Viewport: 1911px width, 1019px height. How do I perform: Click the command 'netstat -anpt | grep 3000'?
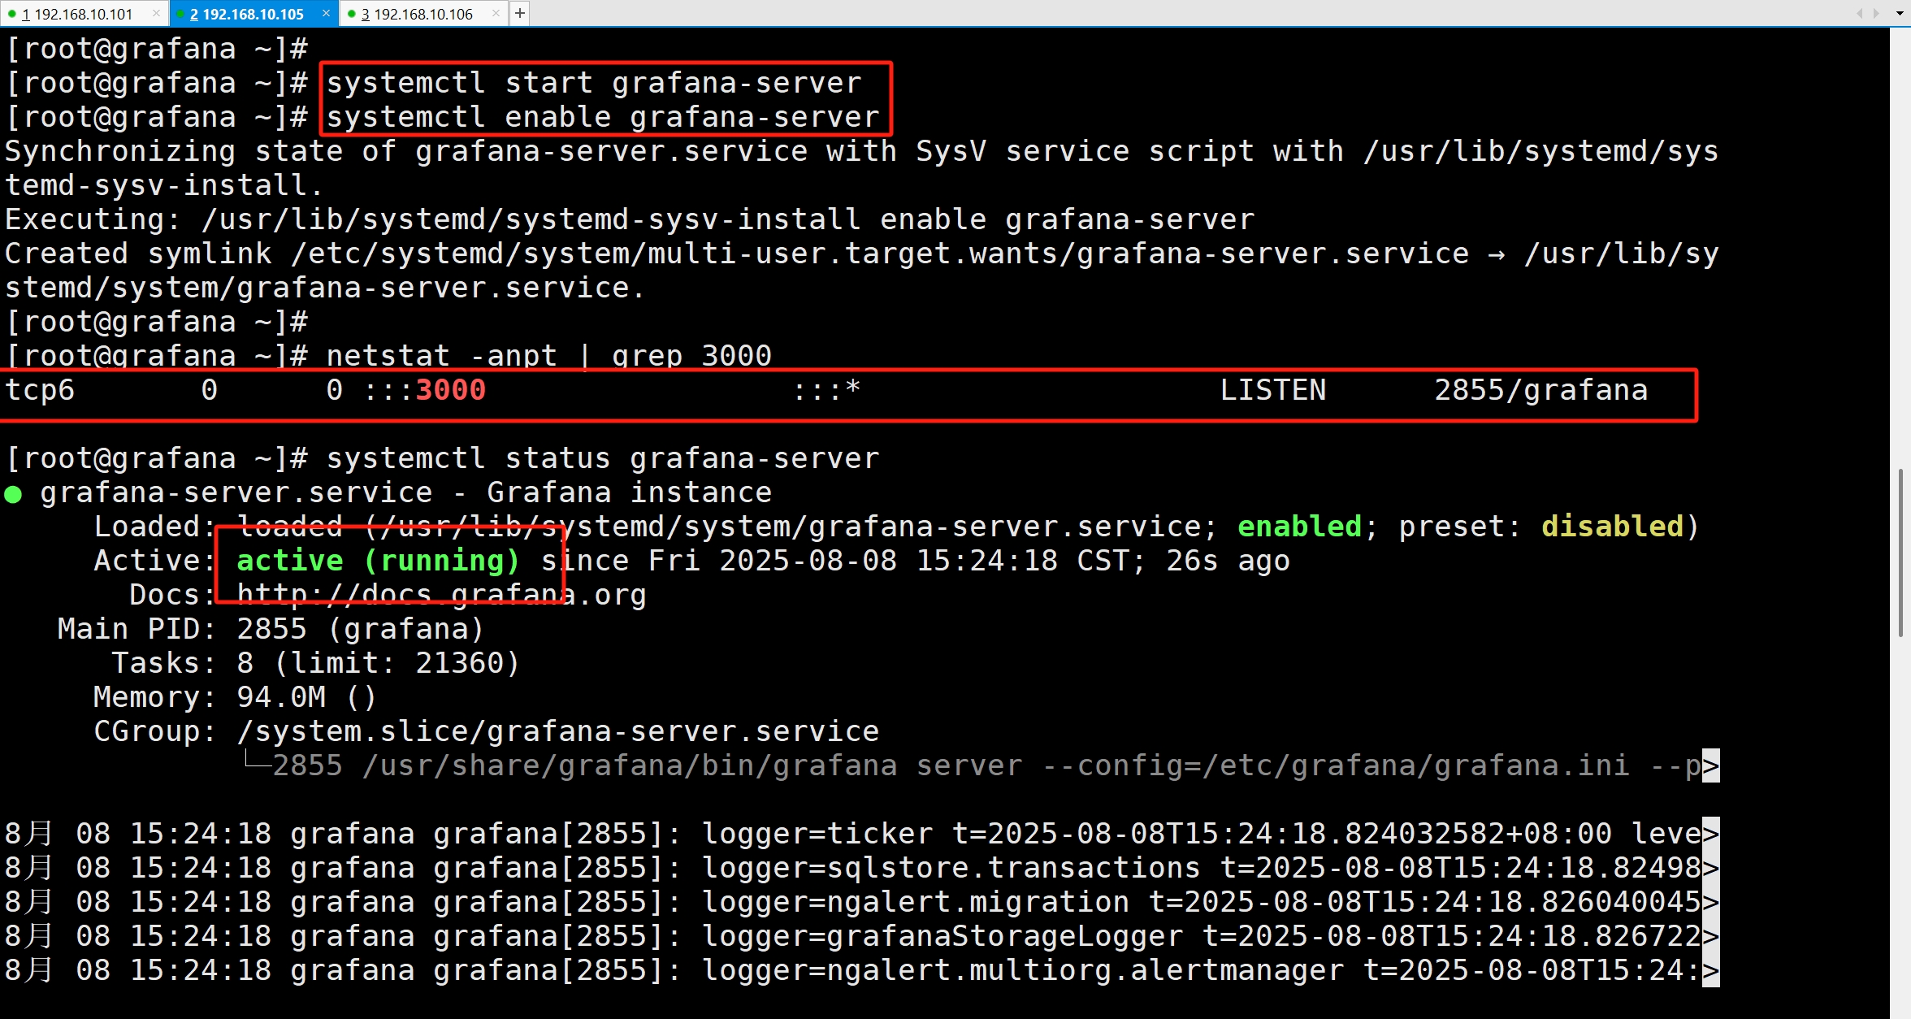click(x=549, y=356)
